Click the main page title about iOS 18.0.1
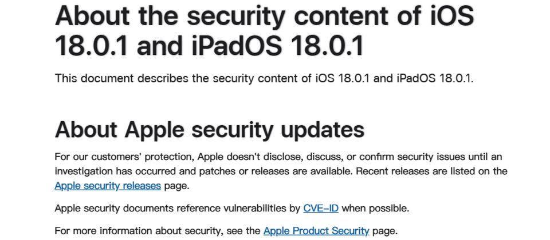 (x=265, y=31)
